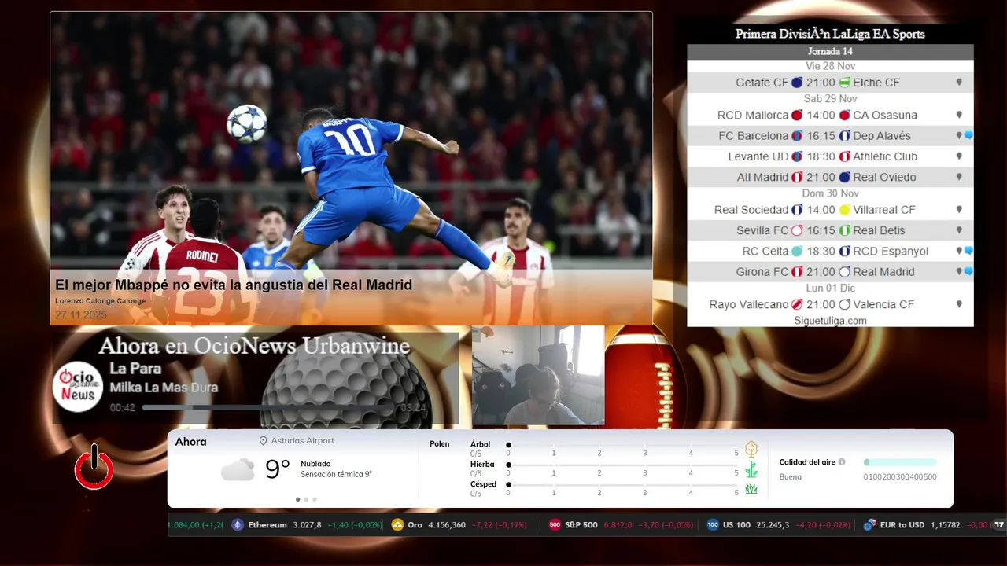This screenshot has width=1007, height=566.
Task: Click the Real Madrid crest
Action: click(x=845, y=272)
